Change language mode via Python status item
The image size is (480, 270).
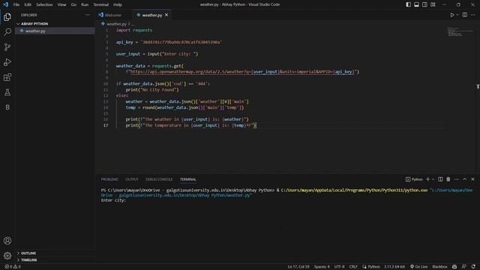click(x=373, y=267)
